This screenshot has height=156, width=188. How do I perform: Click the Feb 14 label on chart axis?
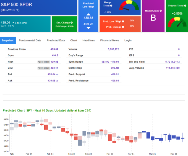(x=50, y=154)
